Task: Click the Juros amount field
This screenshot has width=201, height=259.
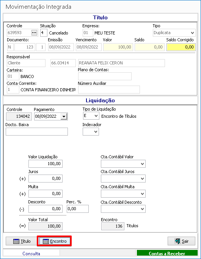Action: click(46, 179)
